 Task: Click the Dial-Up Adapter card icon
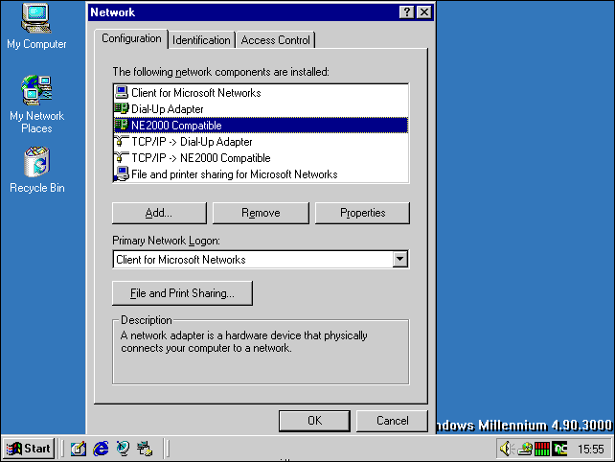(x=122, y=108)
